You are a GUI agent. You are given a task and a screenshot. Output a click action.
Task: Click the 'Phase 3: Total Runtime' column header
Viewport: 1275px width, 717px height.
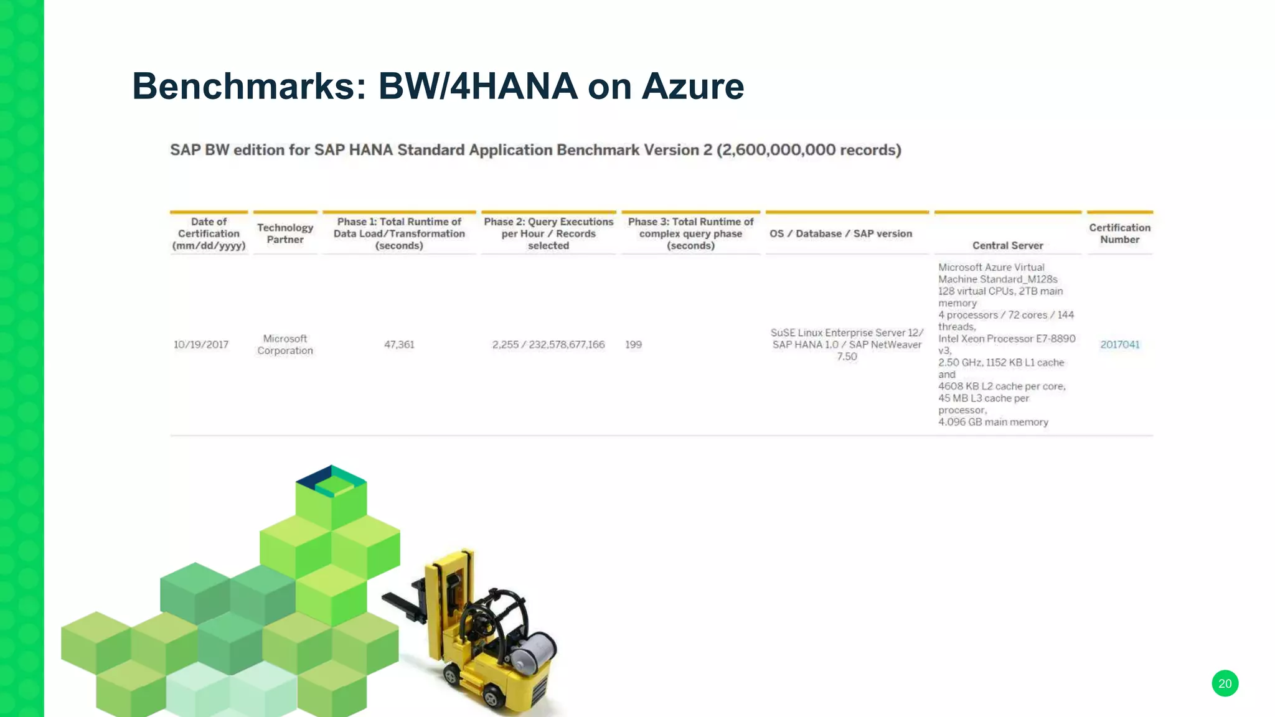690,233
